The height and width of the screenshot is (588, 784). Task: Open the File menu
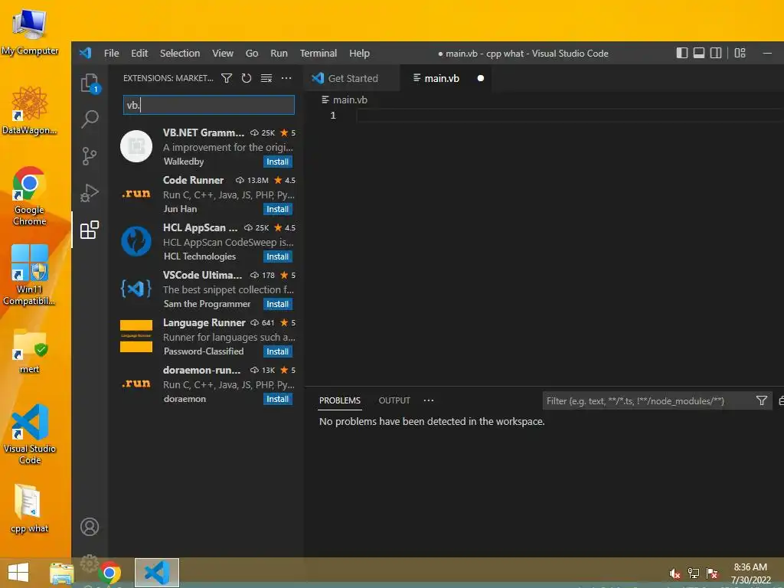112,53
